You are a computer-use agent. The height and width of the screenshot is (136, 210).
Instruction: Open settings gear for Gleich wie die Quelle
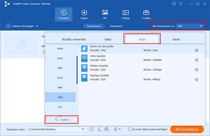196,50
